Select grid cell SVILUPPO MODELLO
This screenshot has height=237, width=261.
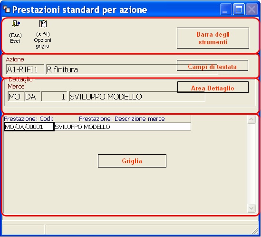pyautogui.click(x=123, y=127)
